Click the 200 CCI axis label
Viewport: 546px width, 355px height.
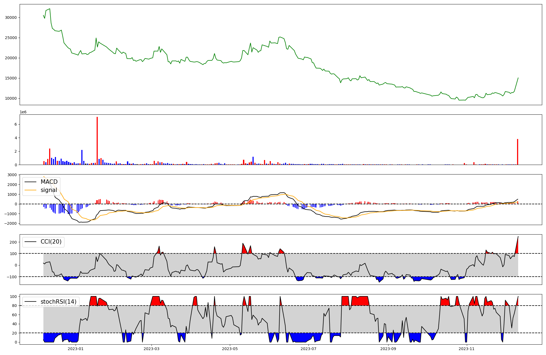(x=13, y=242)
